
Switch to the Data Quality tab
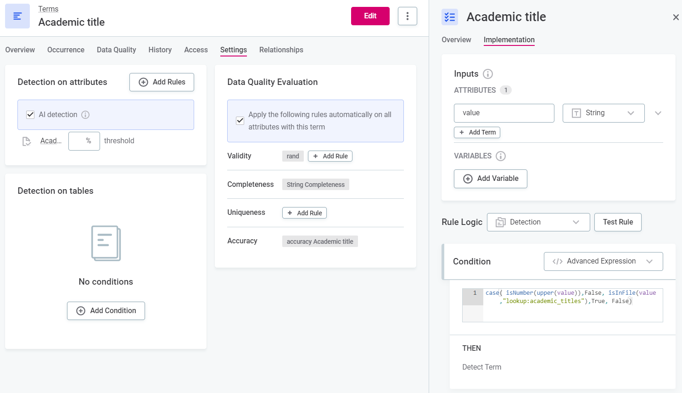116,50
